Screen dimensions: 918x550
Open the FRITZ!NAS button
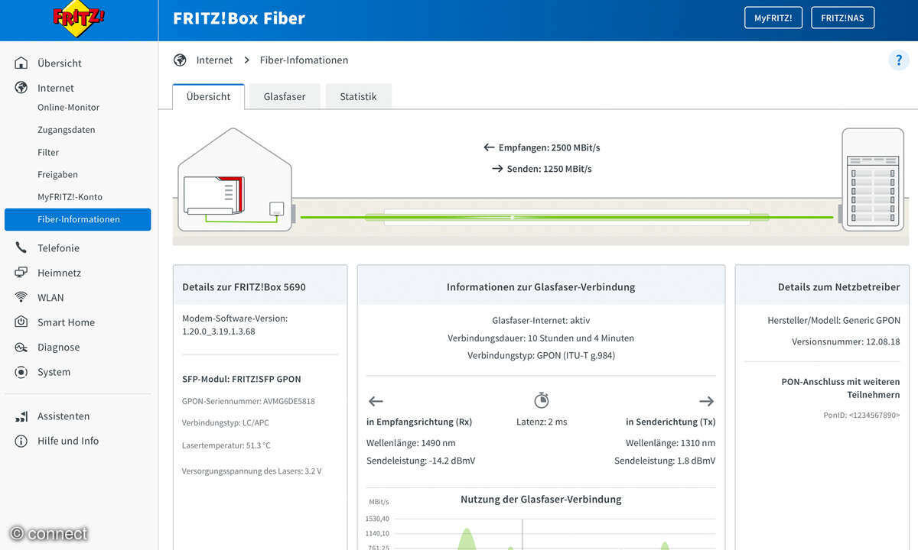point(842,18)
